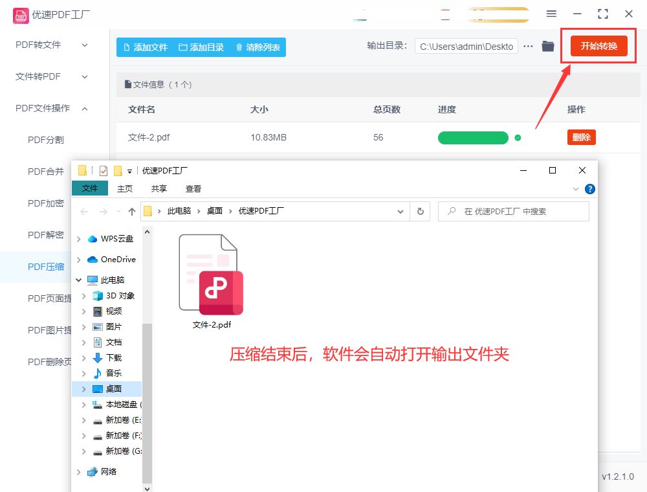Select PDF解密 in the sidebar

point(46,235)
